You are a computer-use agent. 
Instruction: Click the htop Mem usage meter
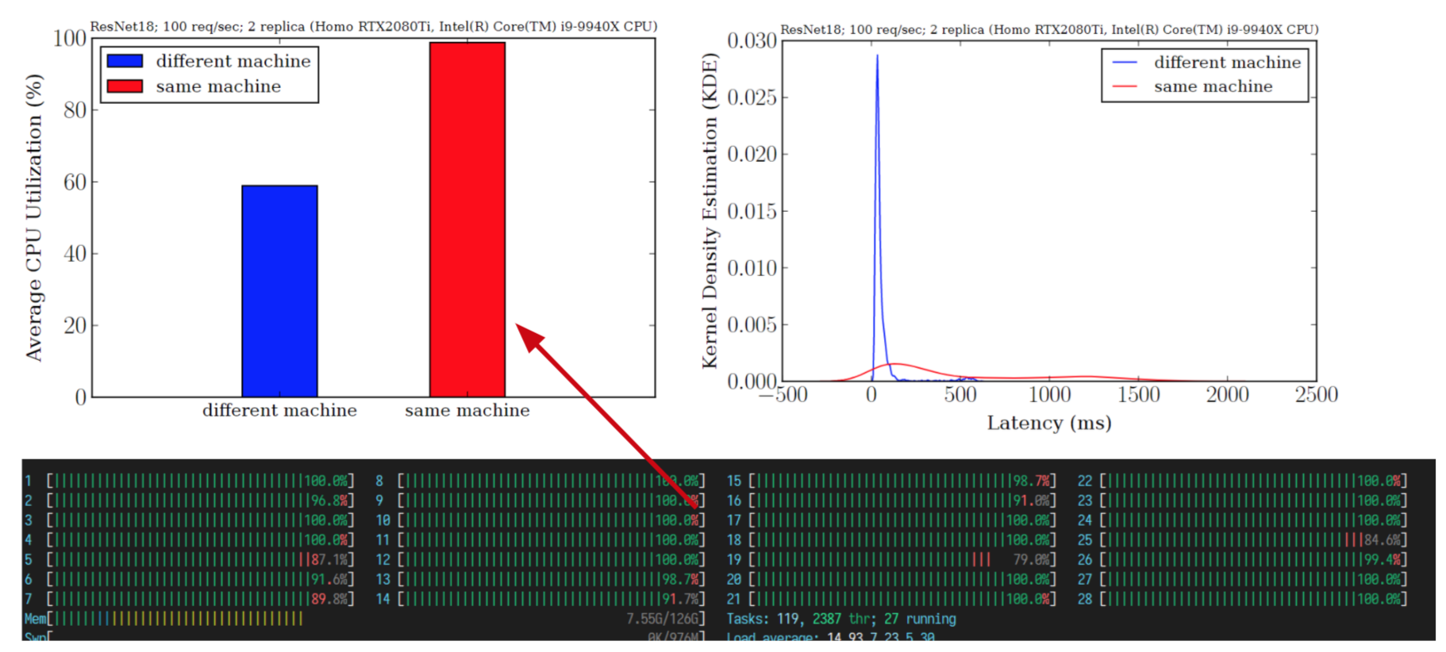364,618
